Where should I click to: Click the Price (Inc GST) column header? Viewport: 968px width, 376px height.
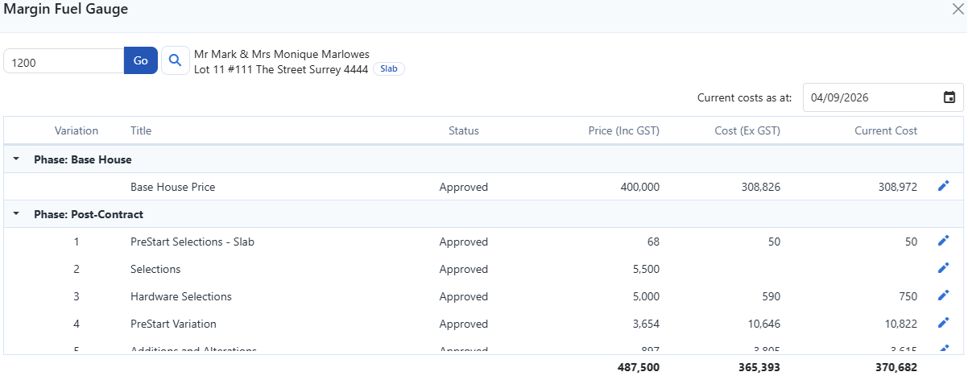[624, 130]
